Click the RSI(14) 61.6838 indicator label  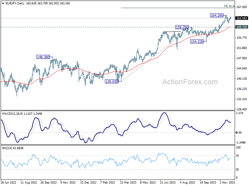[x=13, y=148]
